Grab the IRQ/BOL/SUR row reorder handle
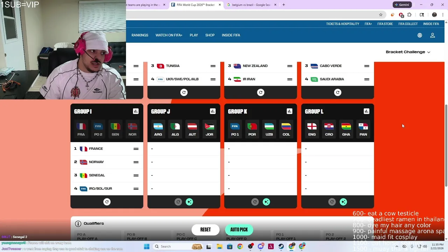Screen dimensions: 448x252 (x=136, y=189)
